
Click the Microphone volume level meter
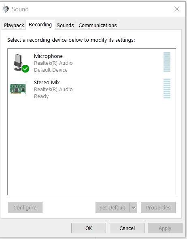167,62
